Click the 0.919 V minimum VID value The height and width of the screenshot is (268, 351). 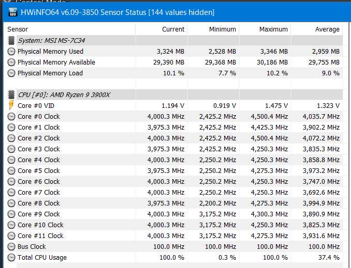(225, 106)
